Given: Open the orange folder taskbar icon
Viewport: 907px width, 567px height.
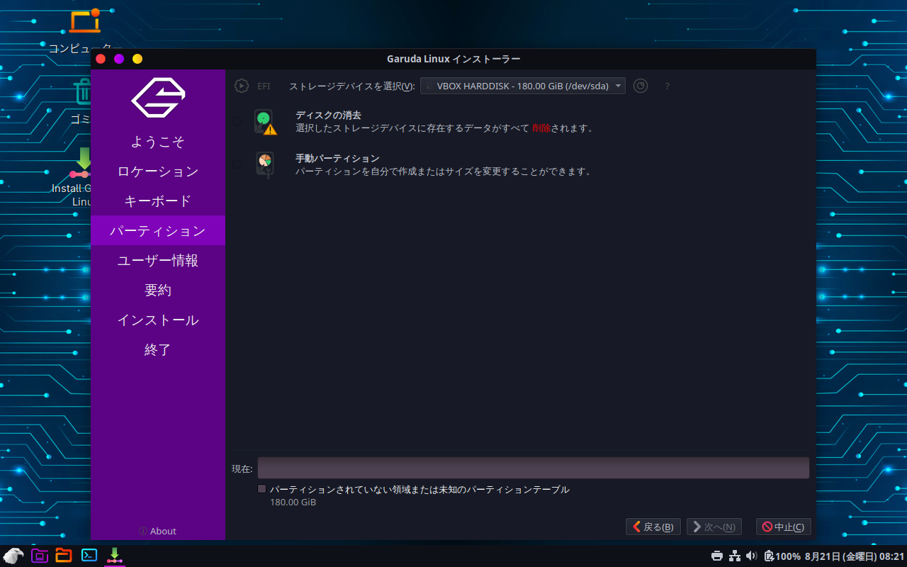Looking at the screenshot, I should (x=64, y=556).
